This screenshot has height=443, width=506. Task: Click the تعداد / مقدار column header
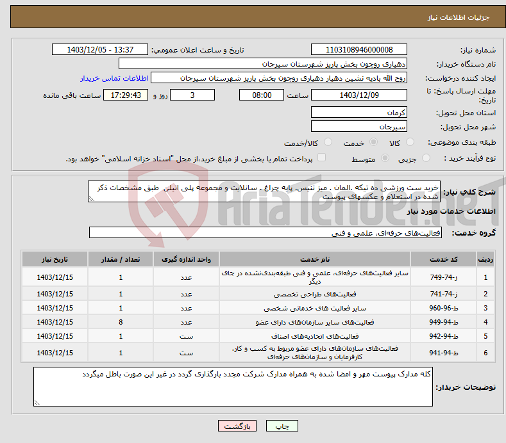pyautogui.click(x=121, y=259)
